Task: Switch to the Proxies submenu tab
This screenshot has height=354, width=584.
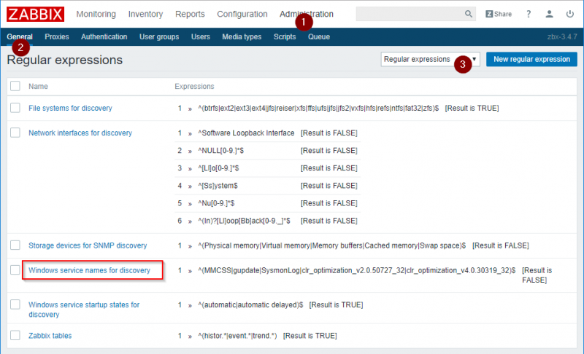Action: tap(57, 36)
